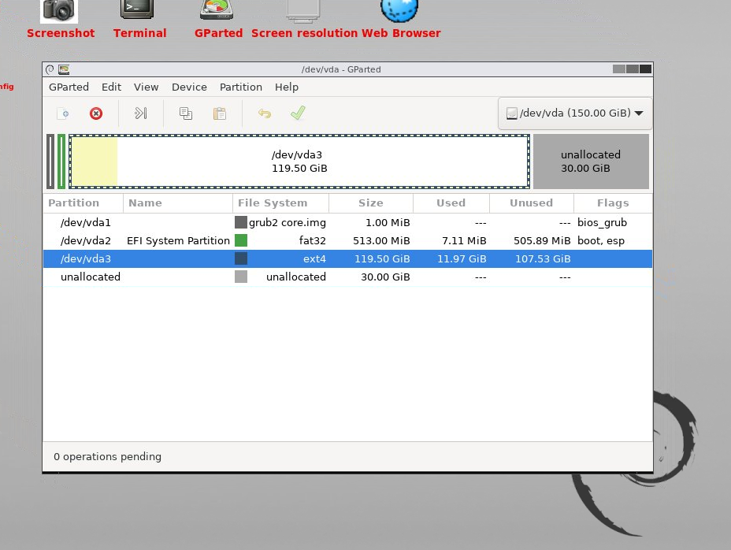
Task: Sort partitions by the Size column header
Action: [x=370, y=203]
